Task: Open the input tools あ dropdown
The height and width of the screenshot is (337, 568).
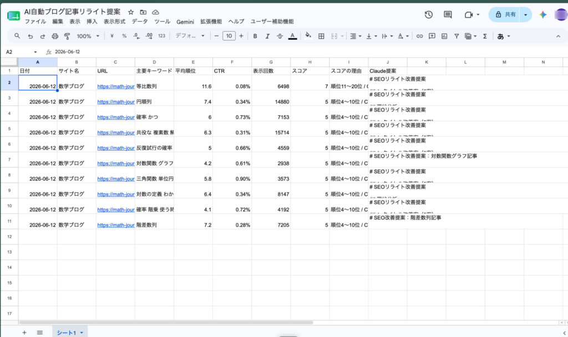Action: 504,36
